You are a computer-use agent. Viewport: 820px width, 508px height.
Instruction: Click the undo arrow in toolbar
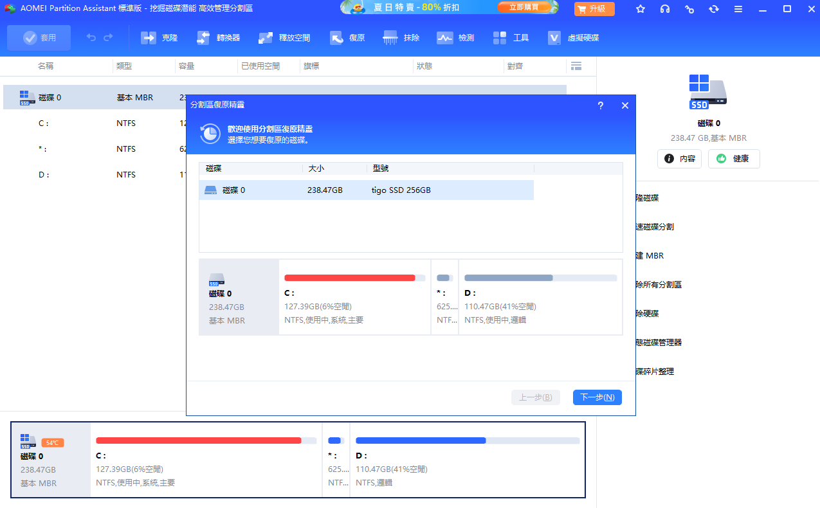91,38
